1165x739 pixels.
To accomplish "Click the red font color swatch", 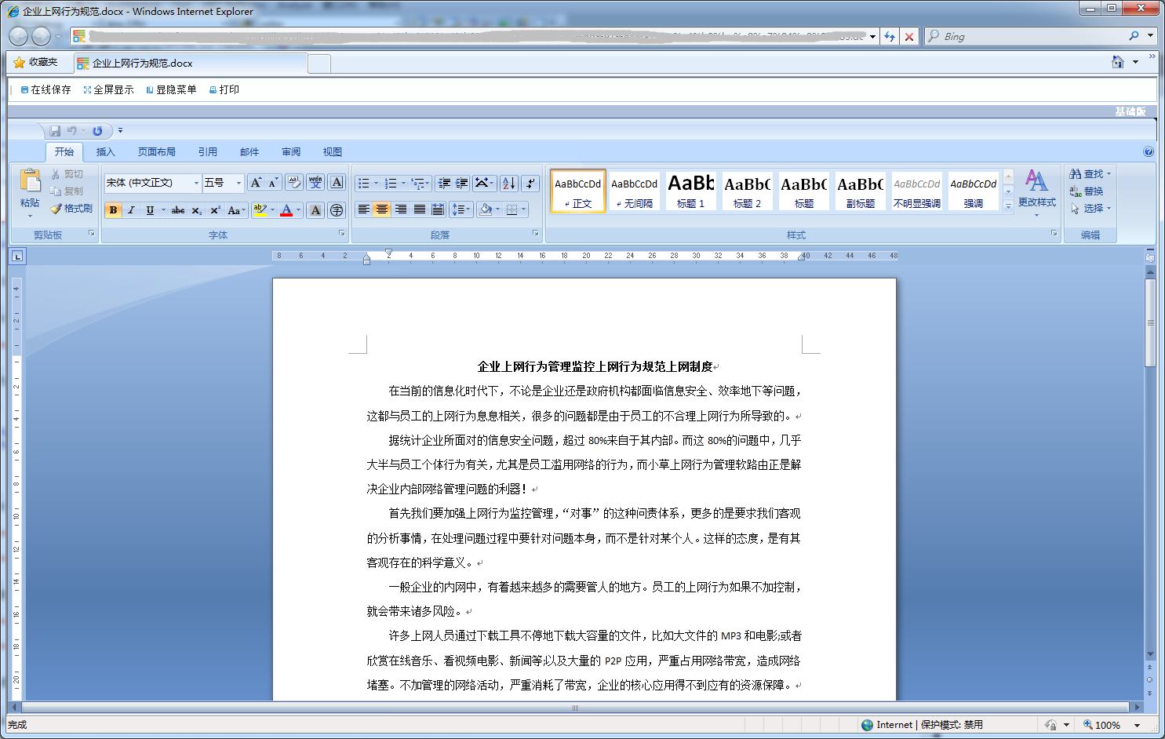I will (286, 210).
